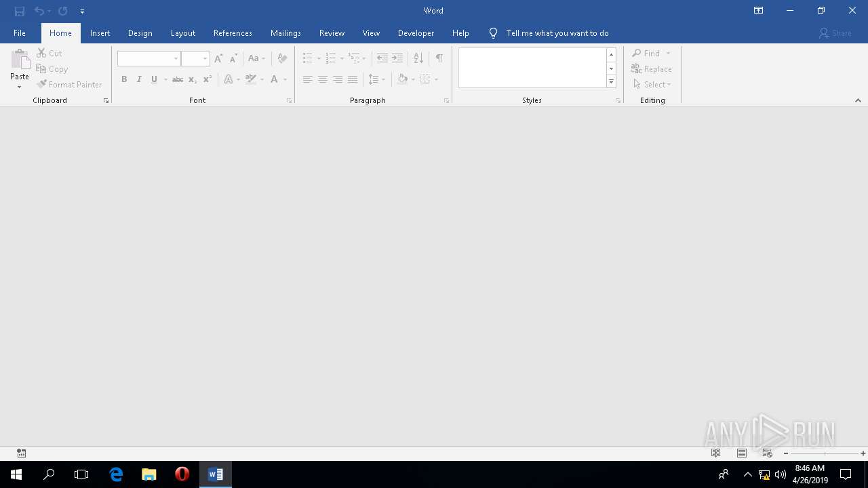Toggle Bold formatting

pyautogui.click(x=124, y=79)
